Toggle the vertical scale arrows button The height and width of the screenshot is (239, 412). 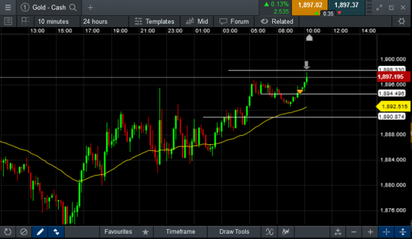pos(403,232)
